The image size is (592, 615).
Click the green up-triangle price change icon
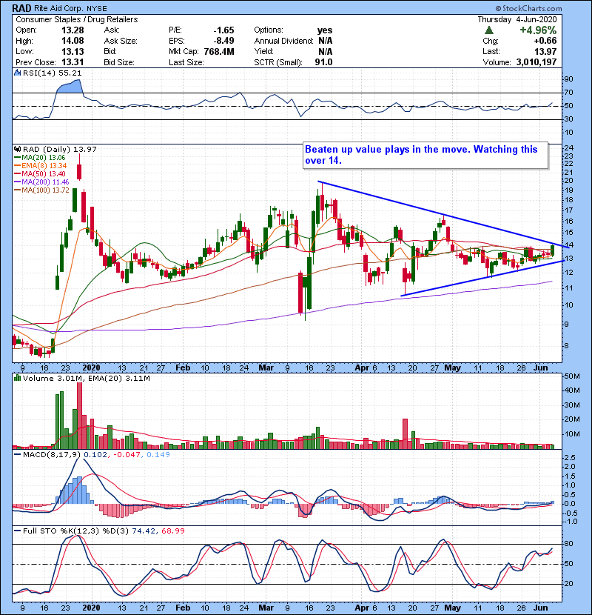[488, 30]
